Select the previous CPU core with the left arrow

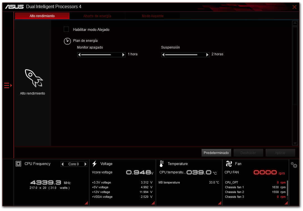(x=63, y=164)
